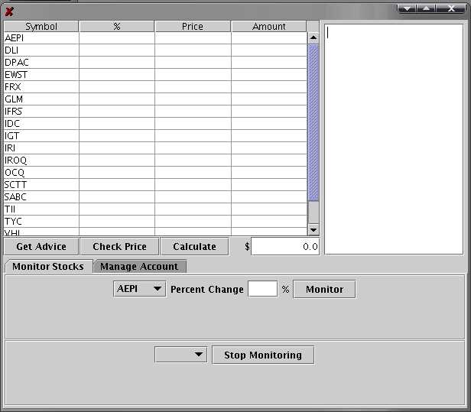Click the table scrollbar down arrow
This screenshot has height=412, width=471.
(313, 229)
